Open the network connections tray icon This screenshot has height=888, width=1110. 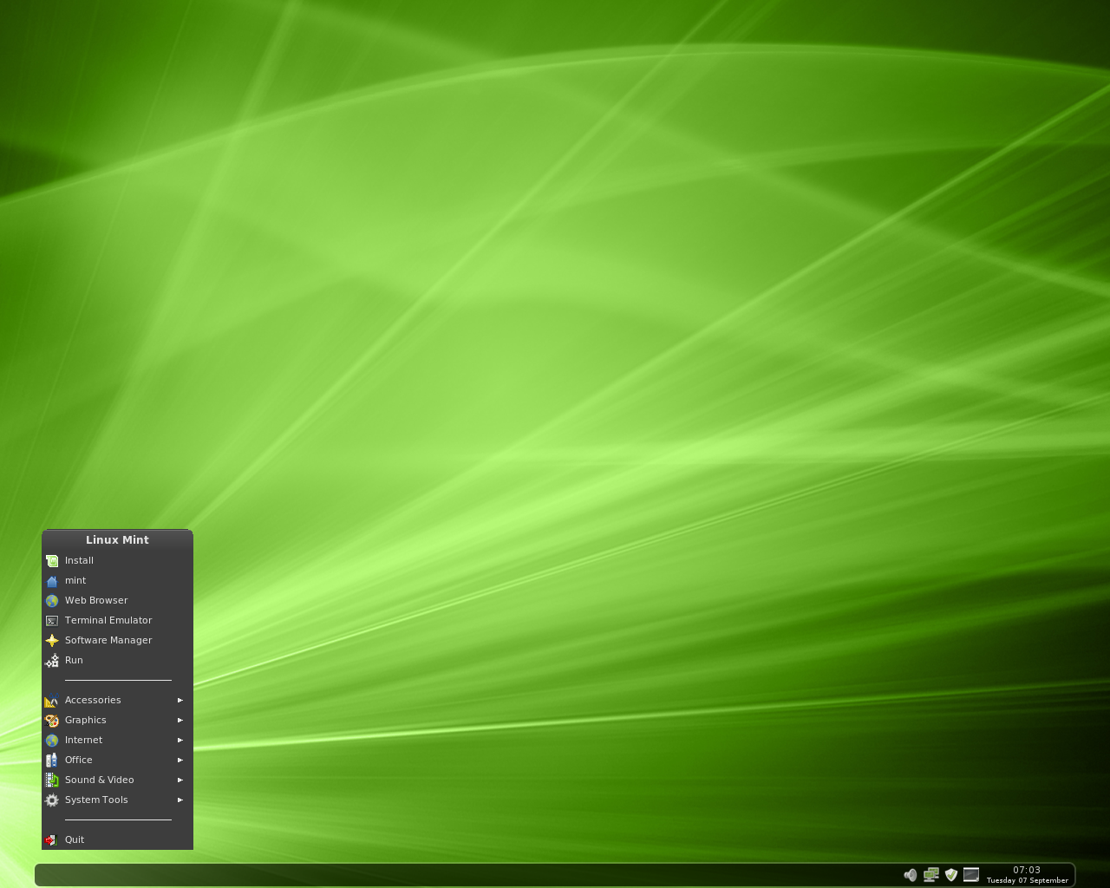(931, 875)
